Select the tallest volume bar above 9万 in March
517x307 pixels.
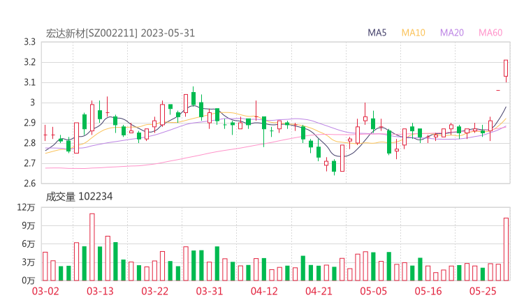tap(92, 247)
